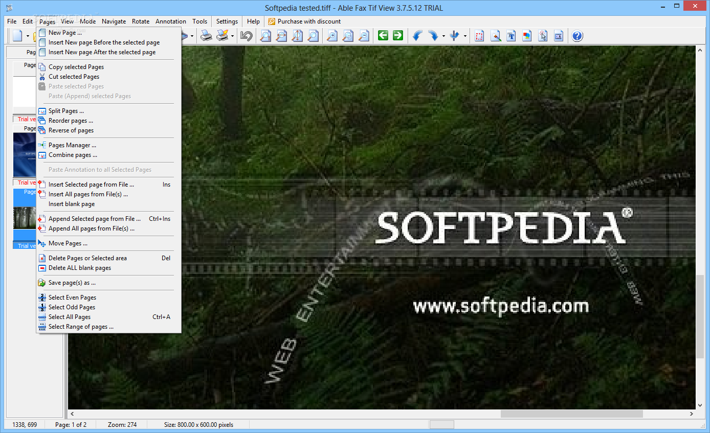Click the Rotate Left blue arrow icon
The height and width of the screenshot is (433, 710).
pyautogui.click(x=417, y=36)
